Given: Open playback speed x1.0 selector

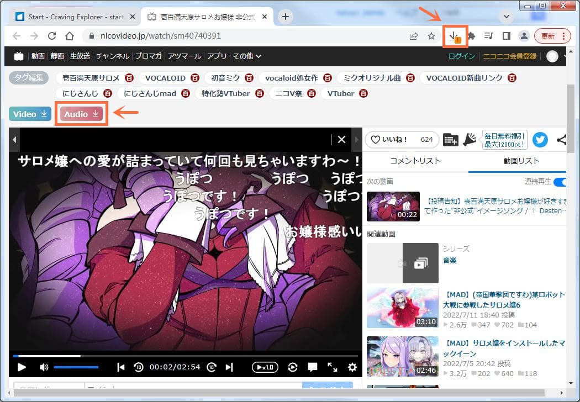Looking at the screenshot, I should (x=265, y=367).
